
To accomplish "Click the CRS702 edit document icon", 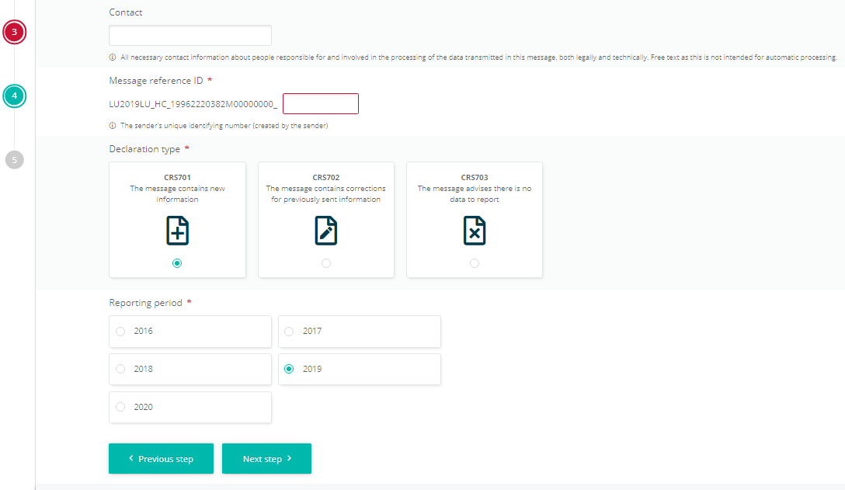I will click(325, 231).
